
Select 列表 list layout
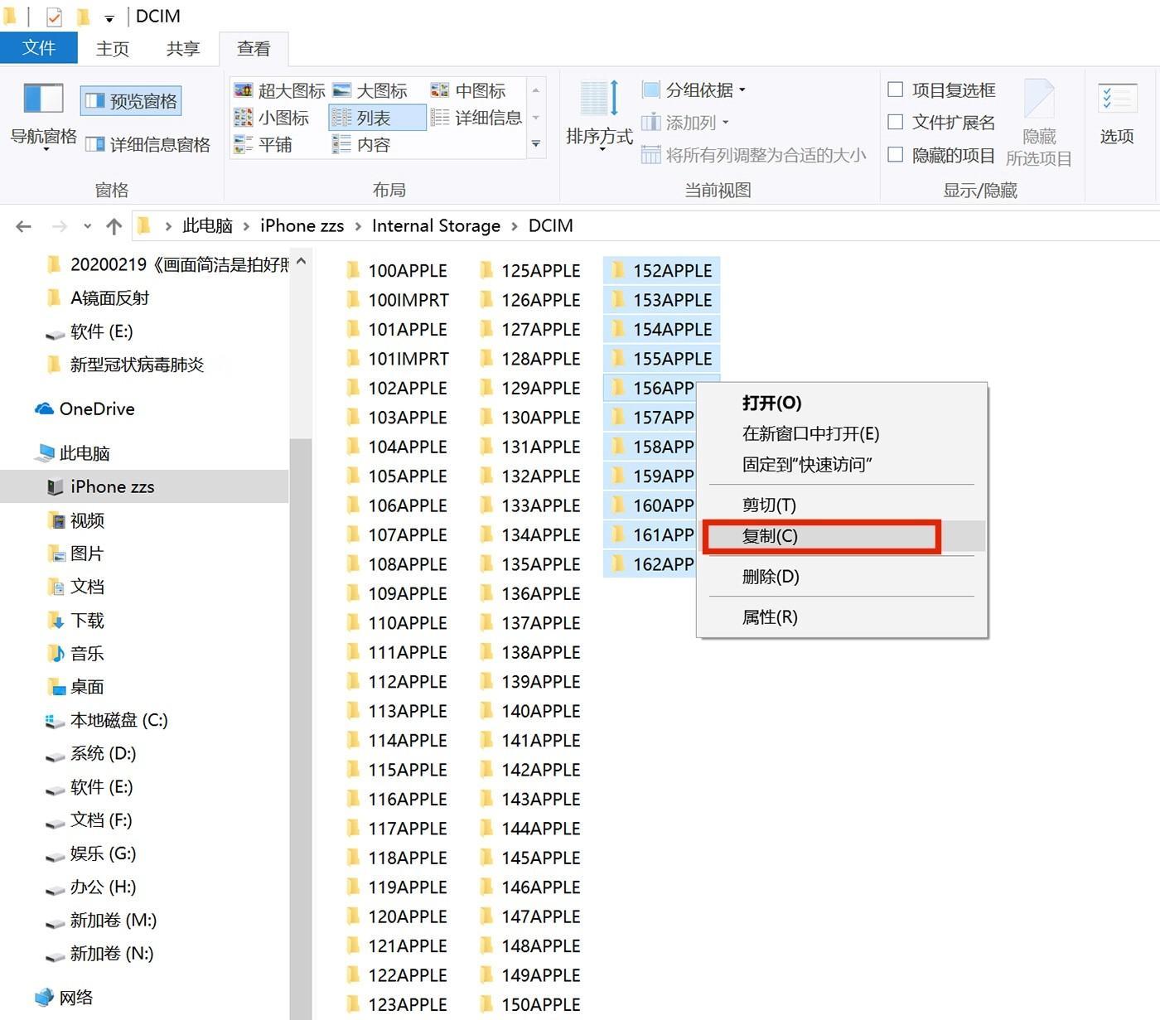[377, 118]
